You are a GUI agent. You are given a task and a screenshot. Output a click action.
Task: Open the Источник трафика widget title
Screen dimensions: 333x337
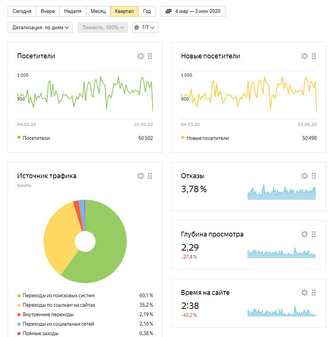point(47,176)
